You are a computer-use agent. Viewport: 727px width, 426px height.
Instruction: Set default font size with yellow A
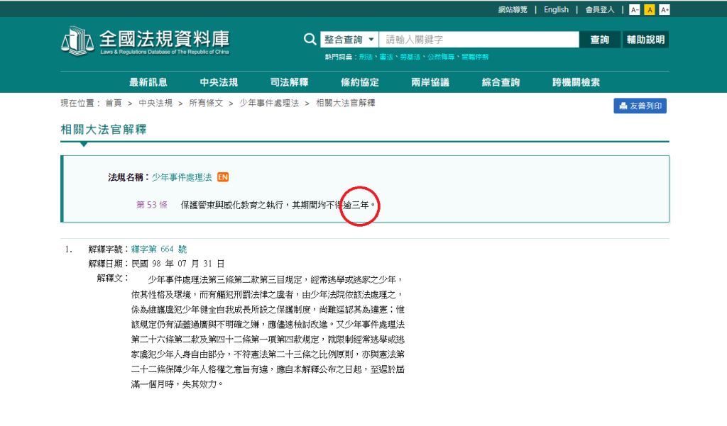pos(649,10)
